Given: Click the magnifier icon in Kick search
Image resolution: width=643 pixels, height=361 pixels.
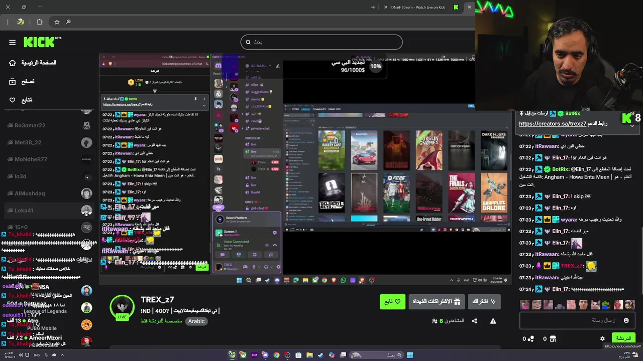Looking at the screenshot, I should pyautogui.click(x=248, y=42).
